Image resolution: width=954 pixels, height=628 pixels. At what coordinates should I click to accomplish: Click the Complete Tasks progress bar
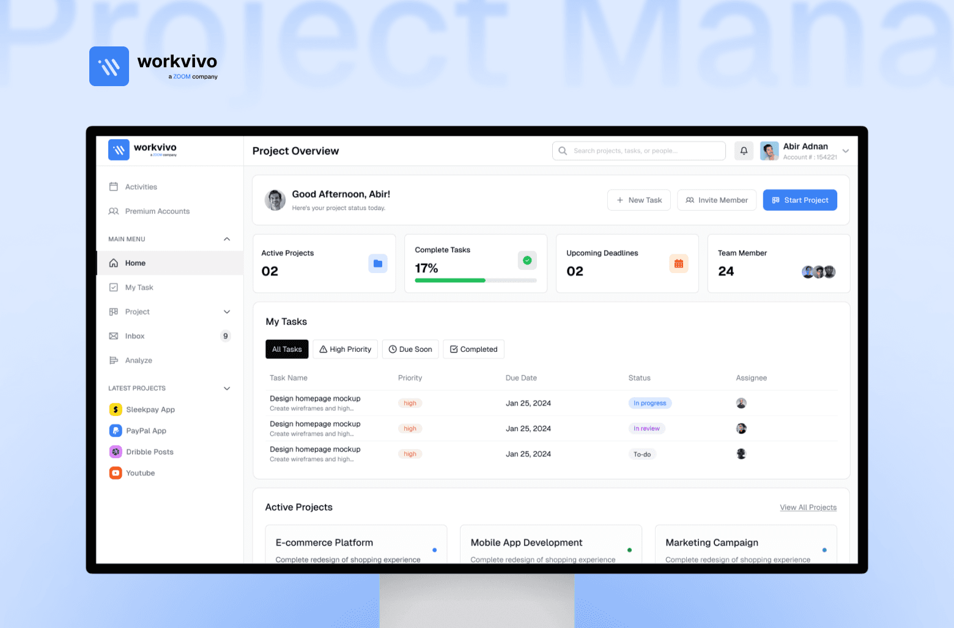(476, 280)
